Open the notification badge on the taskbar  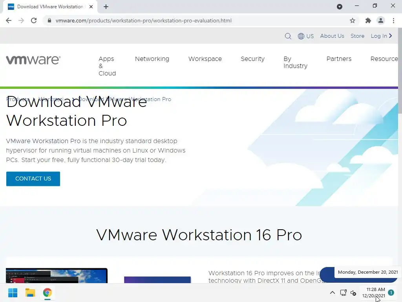click(x=391, y=293)
